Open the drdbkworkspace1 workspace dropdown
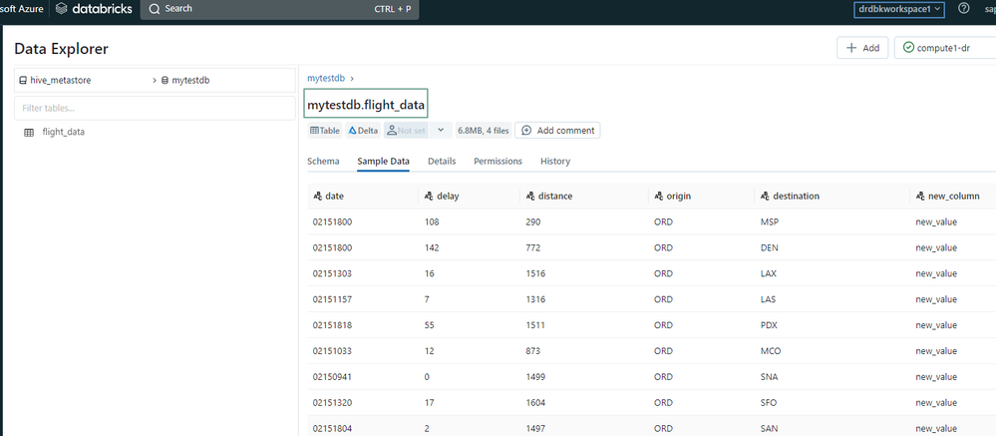 click(x=898, y=9)
